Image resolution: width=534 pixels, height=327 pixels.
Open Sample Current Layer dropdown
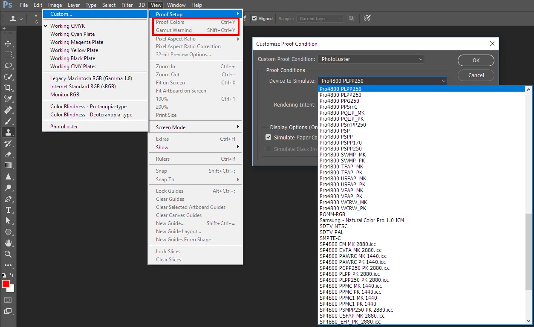(320, 18)
